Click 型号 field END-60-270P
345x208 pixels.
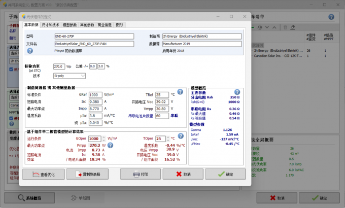[94, 37]
